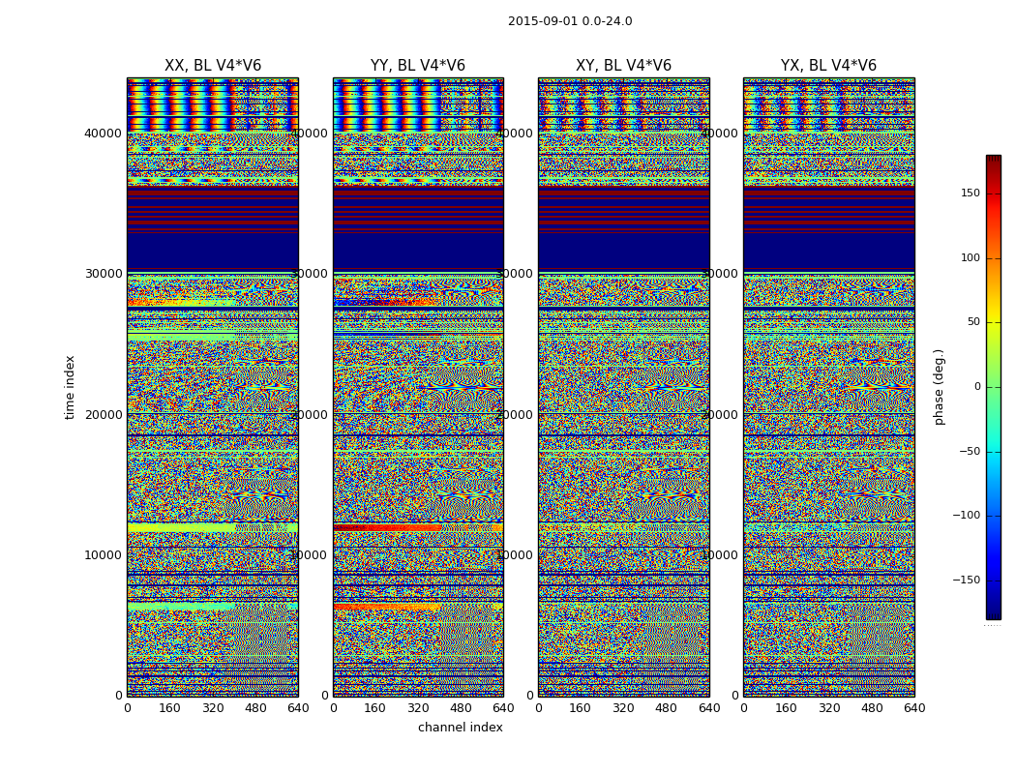Click the 160 x-axis tick under XY panel
The height and width of the screenshot is (774, 1016).
pyautogui.click(x=581, y=708)
